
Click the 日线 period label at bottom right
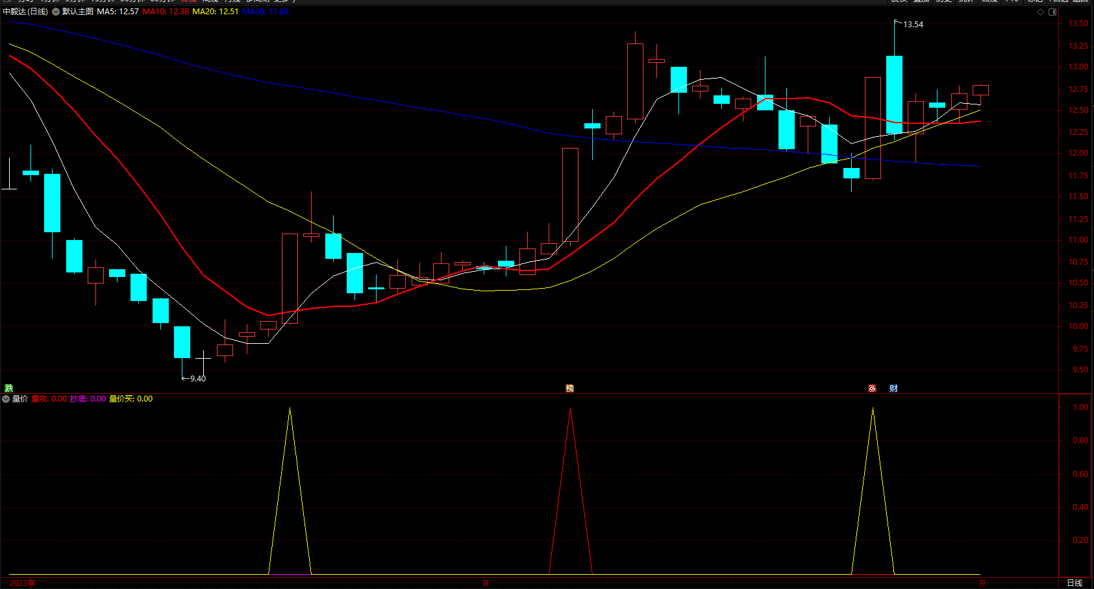[1075, 583]
